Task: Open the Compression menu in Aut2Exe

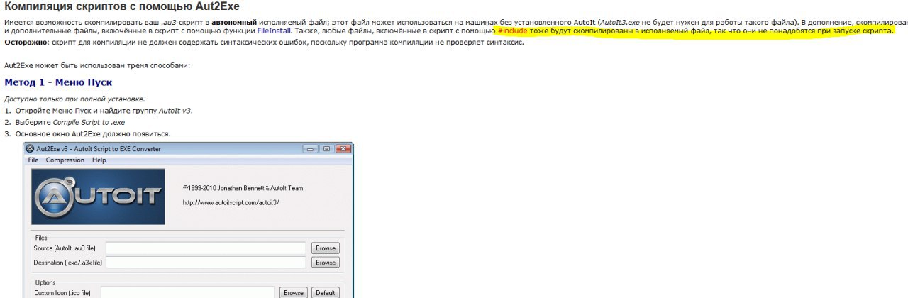Action: point(65,160)
